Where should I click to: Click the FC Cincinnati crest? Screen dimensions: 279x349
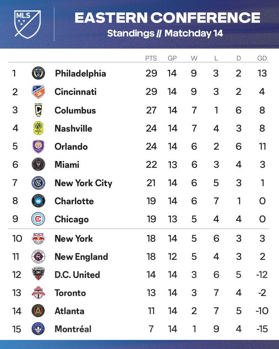point(38,91)
